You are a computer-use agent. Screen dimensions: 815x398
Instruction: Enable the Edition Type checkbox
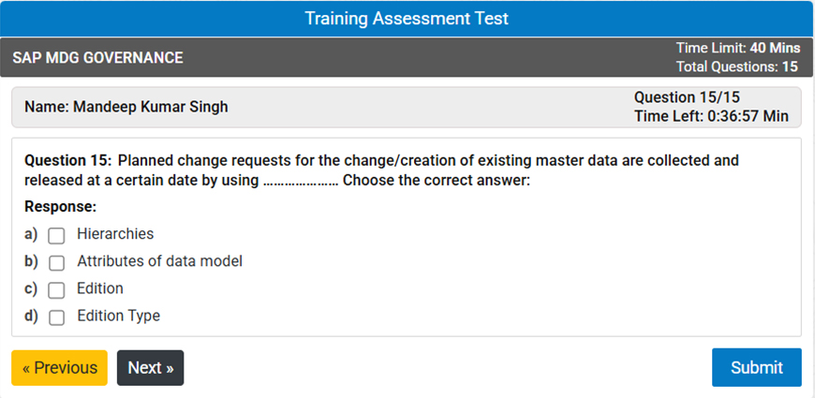pyautogui.click(x=57, y=317)
